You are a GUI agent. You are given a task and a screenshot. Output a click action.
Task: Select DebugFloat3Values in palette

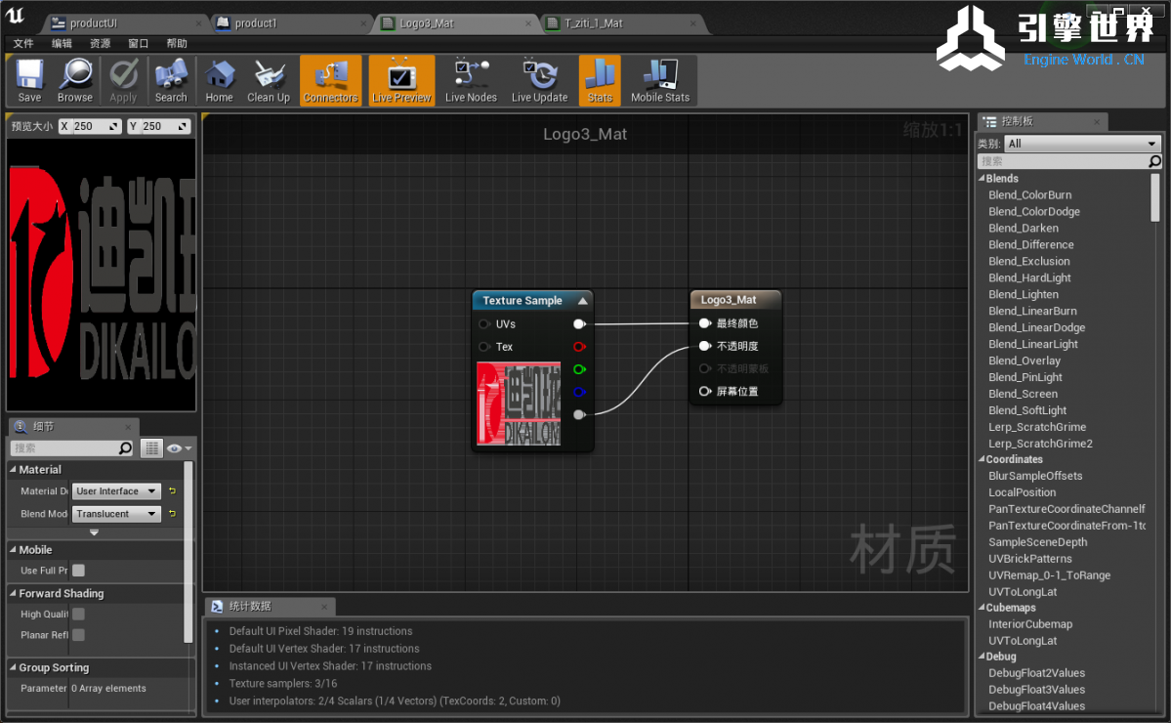[1036, 690]
